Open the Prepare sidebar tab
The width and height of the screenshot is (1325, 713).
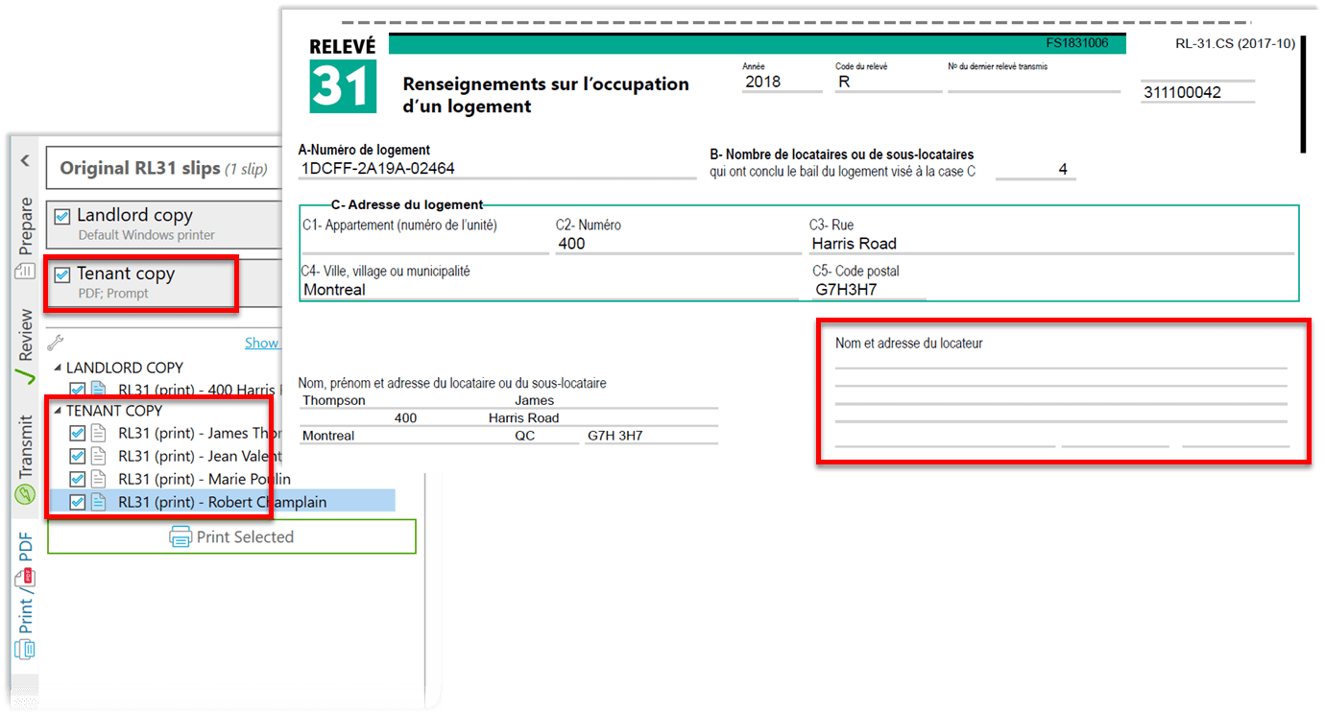click(26, 238)
